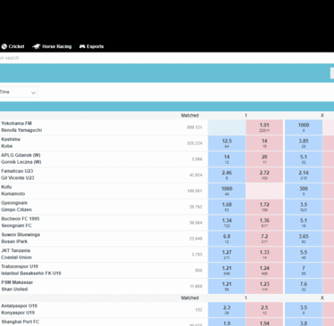This screenshot has height=326, width=334.
Task: Back the JKT Tanzania draw at 5.5
Action: pos(304,255)
